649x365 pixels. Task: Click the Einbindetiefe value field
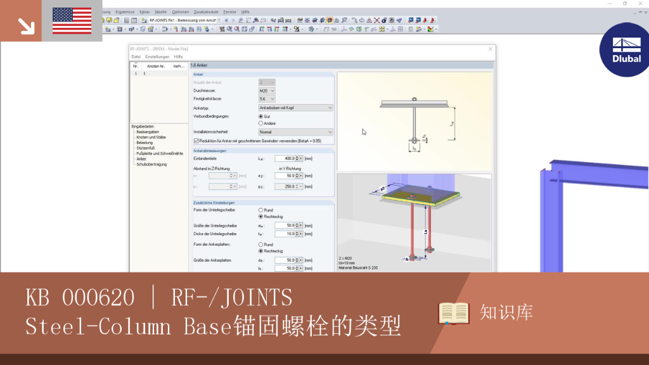(x=285, y=158)
